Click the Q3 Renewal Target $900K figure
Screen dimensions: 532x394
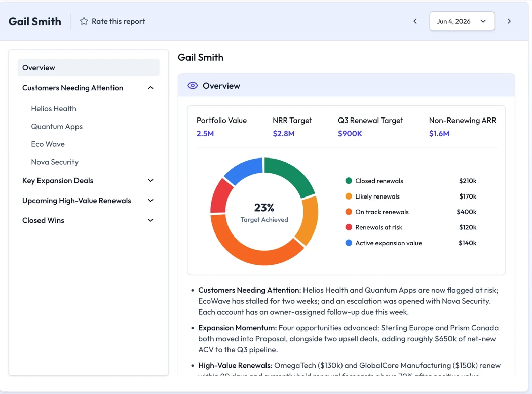(x=350, y=134)
